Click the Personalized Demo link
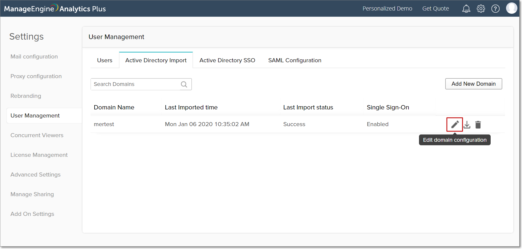Screen dimensions: 522x249 [x=387, y=9]
